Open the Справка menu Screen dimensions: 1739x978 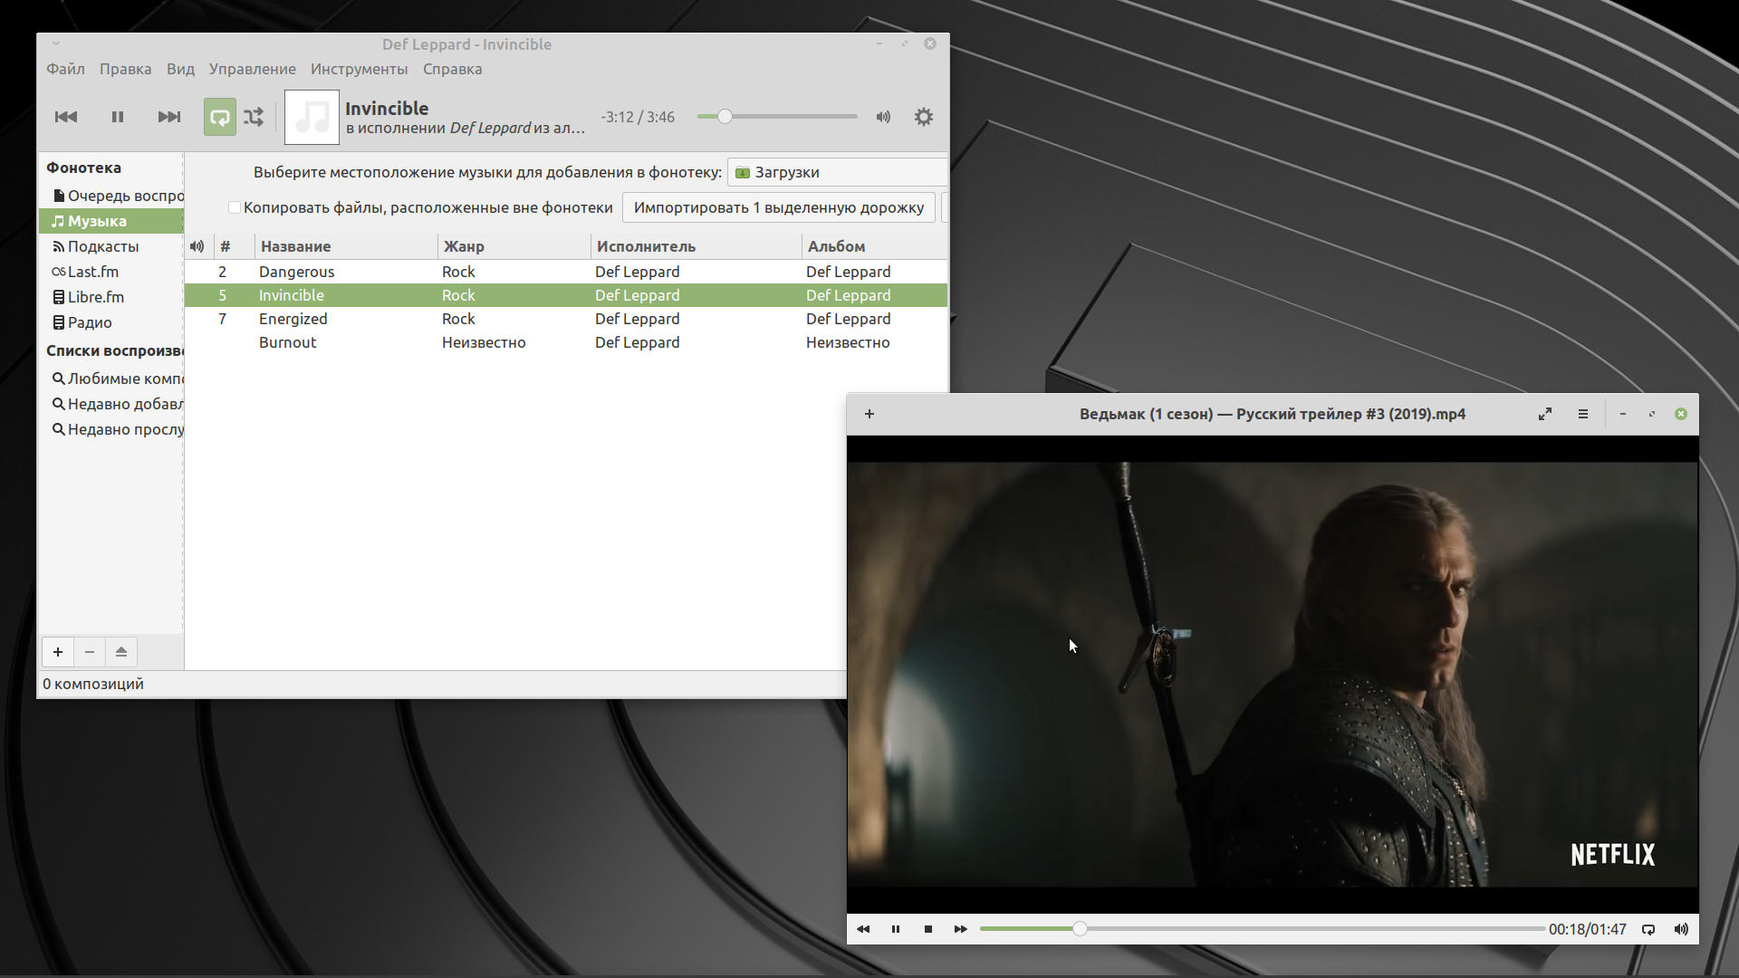tap(452, 69)
